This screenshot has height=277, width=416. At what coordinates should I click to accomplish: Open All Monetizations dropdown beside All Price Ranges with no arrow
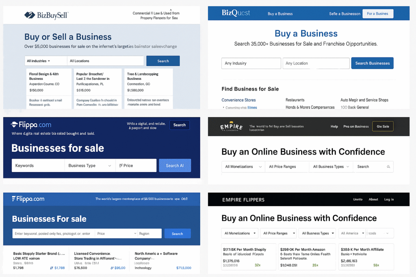click(x=243, y=167)
